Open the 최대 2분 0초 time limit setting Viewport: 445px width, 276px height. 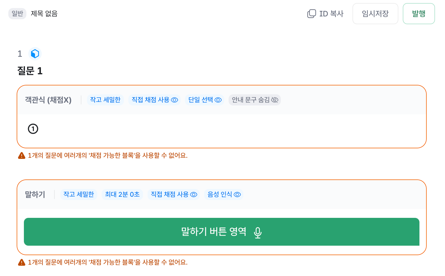tap(122, 194)
